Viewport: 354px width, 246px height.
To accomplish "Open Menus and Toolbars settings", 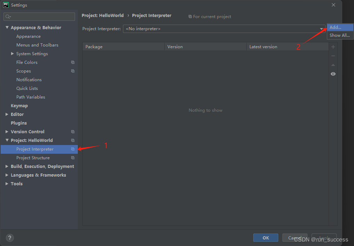I will 37,45.
